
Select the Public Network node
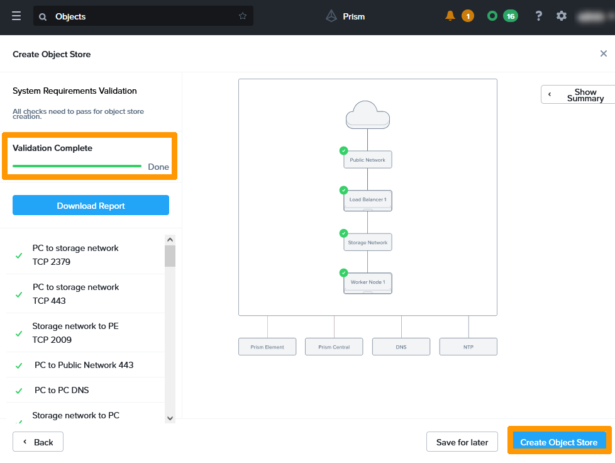(x=368, y=160)
